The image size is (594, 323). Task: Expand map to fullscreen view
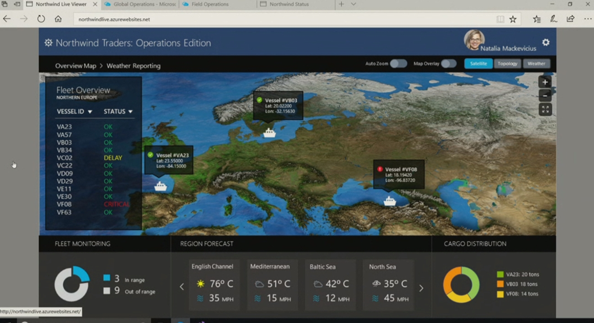545,109
